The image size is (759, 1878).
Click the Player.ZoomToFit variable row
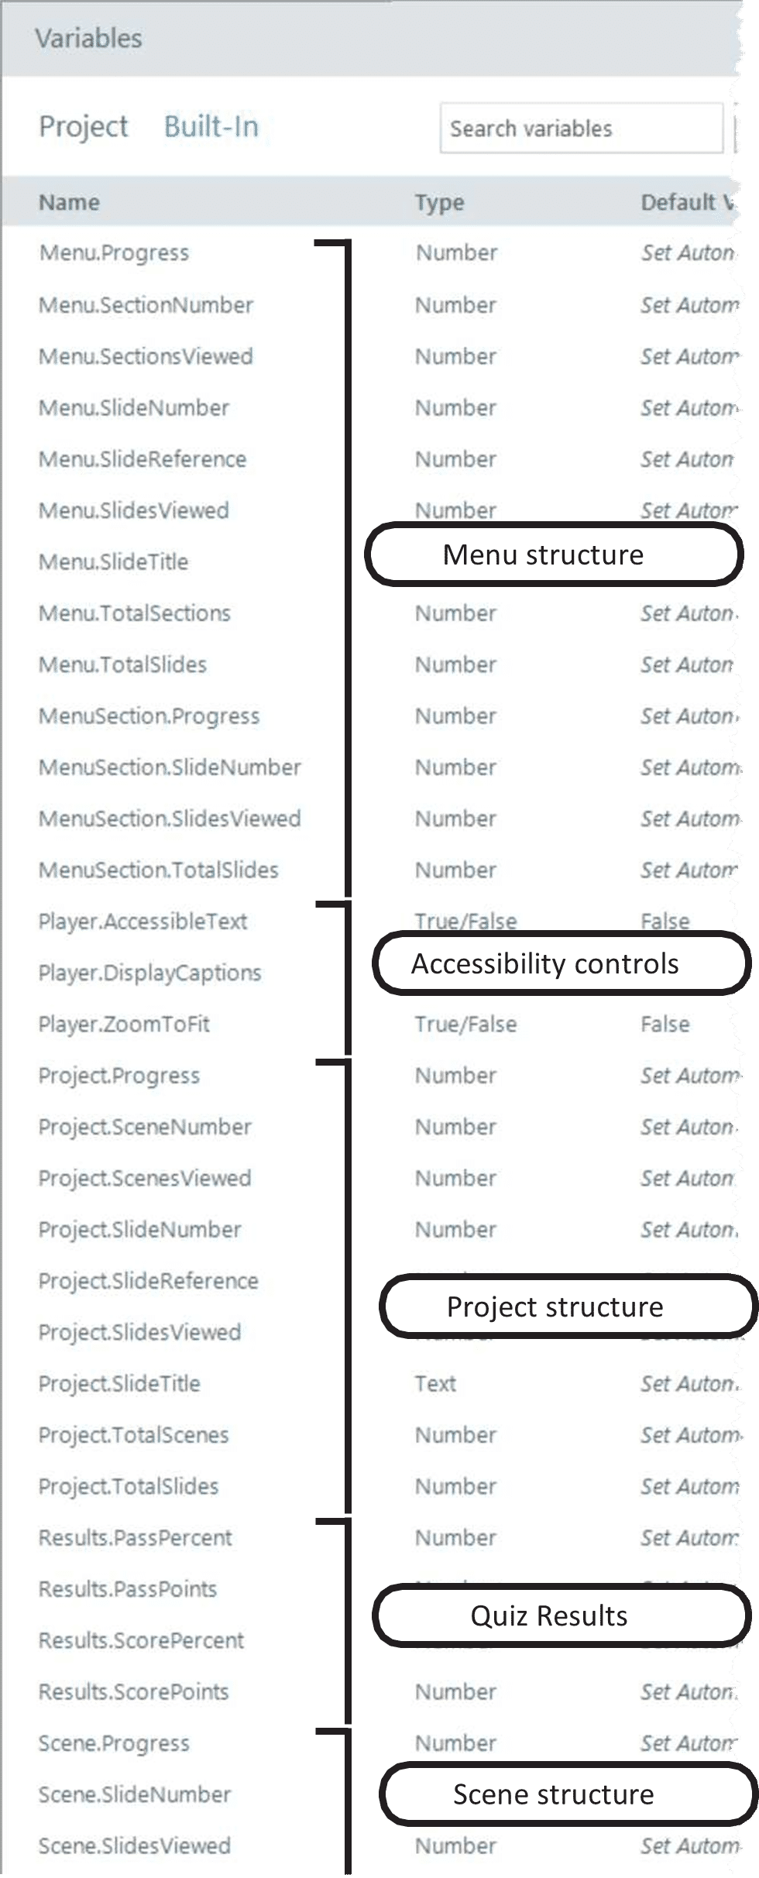(124, 1025)
